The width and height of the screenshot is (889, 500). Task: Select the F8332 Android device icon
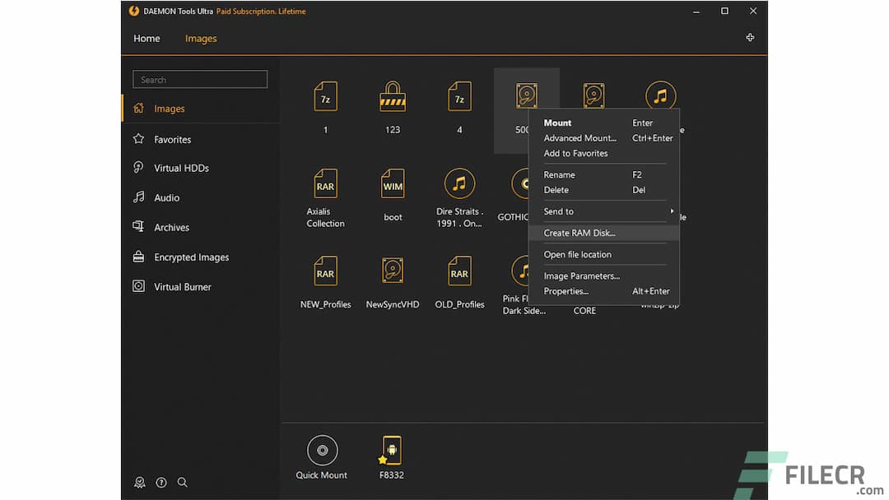point(392,451)
